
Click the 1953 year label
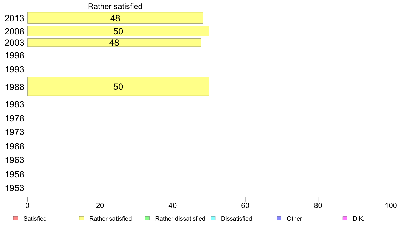point(14,188)
